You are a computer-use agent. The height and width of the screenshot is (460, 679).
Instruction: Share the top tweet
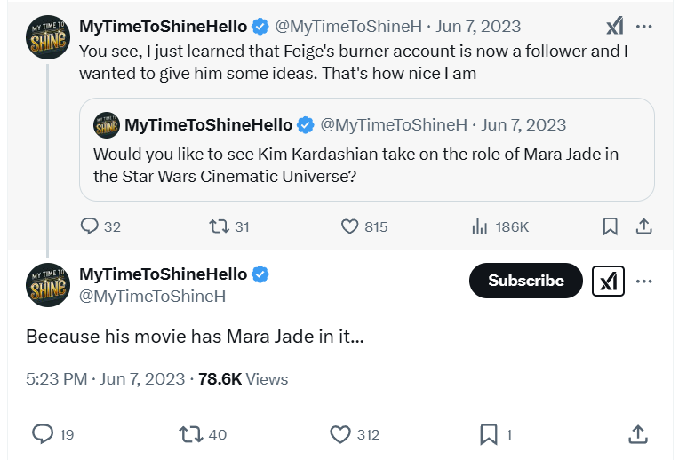[643, 226]
